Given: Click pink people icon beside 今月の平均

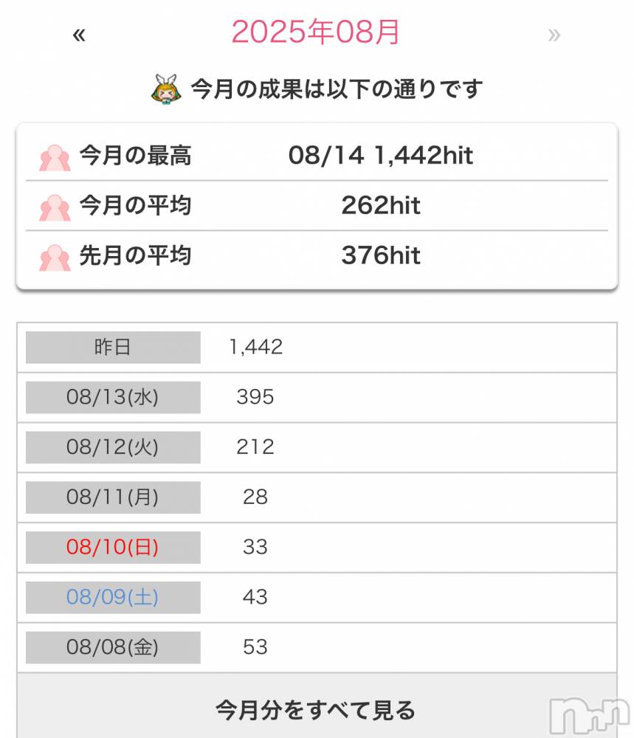Looking at the screenshot, I should (x=55, y=207).
